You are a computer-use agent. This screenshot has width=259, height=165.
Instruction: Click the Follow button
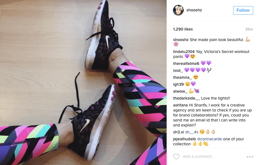243,10
